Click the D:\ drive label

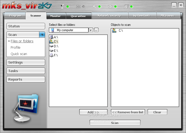(x=56, y=46)
